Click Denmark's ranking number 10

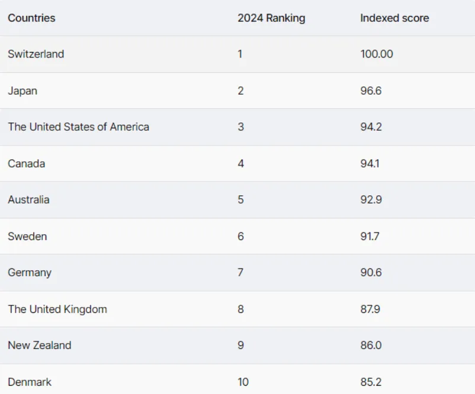243,382
